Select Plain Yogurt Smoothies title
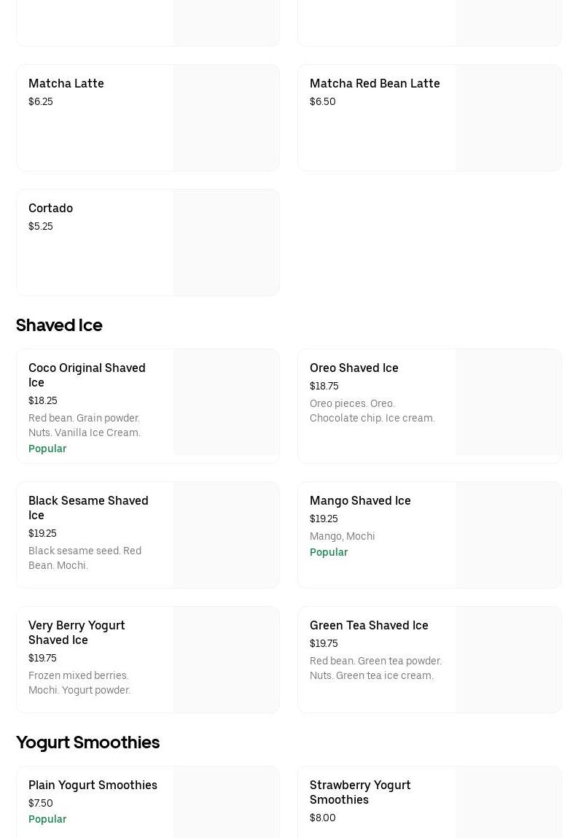Screen dimensions: 586x838 [93, 785]
